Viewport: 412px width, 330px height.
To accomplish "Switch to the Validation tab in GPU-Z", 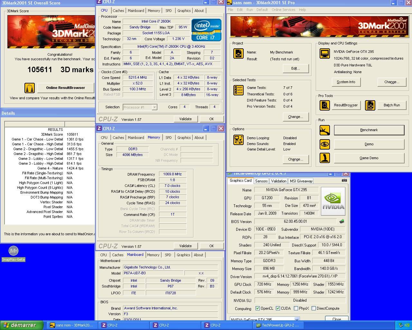I will (x=278, y=181).
